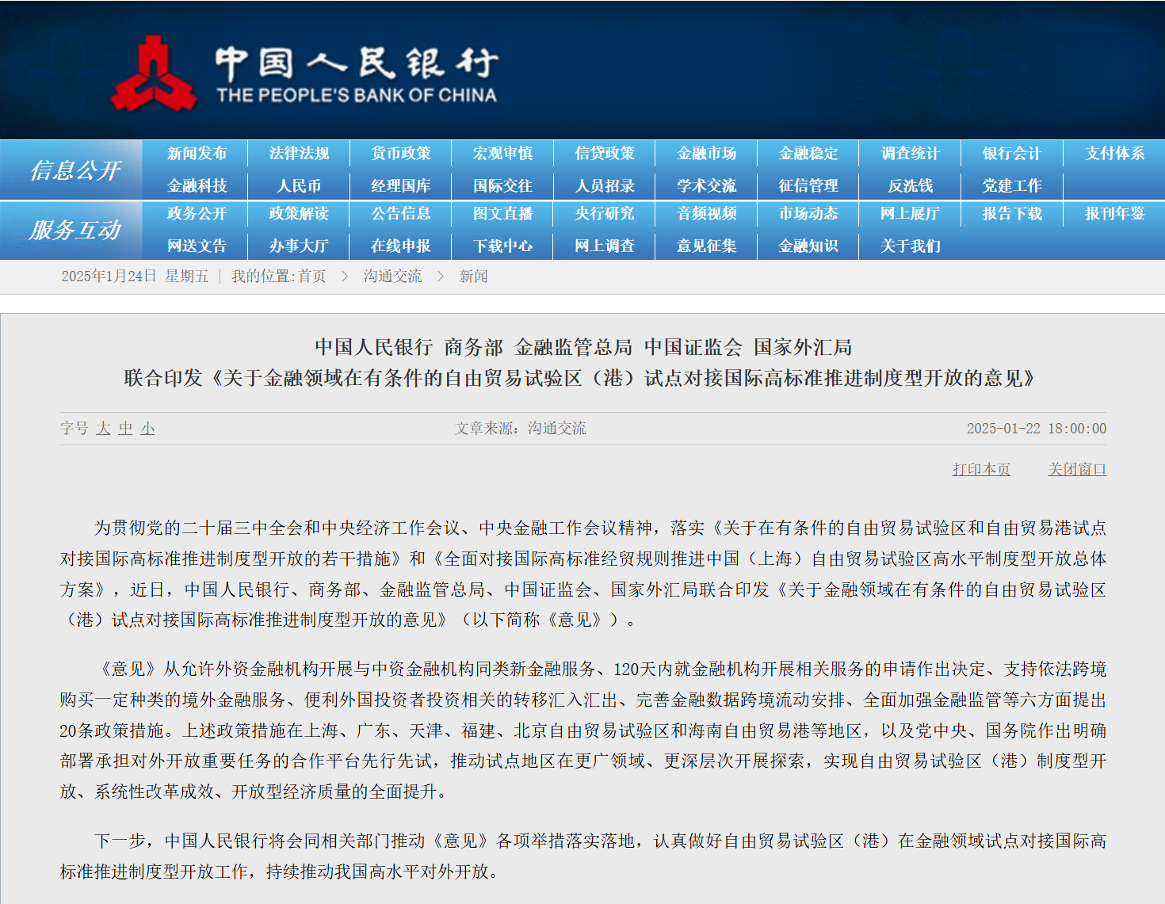Image resolution: width=1165 pixels, height=904 pixels.
Task: Click the 打印本页 link
Action: click(x=981, y=468)
